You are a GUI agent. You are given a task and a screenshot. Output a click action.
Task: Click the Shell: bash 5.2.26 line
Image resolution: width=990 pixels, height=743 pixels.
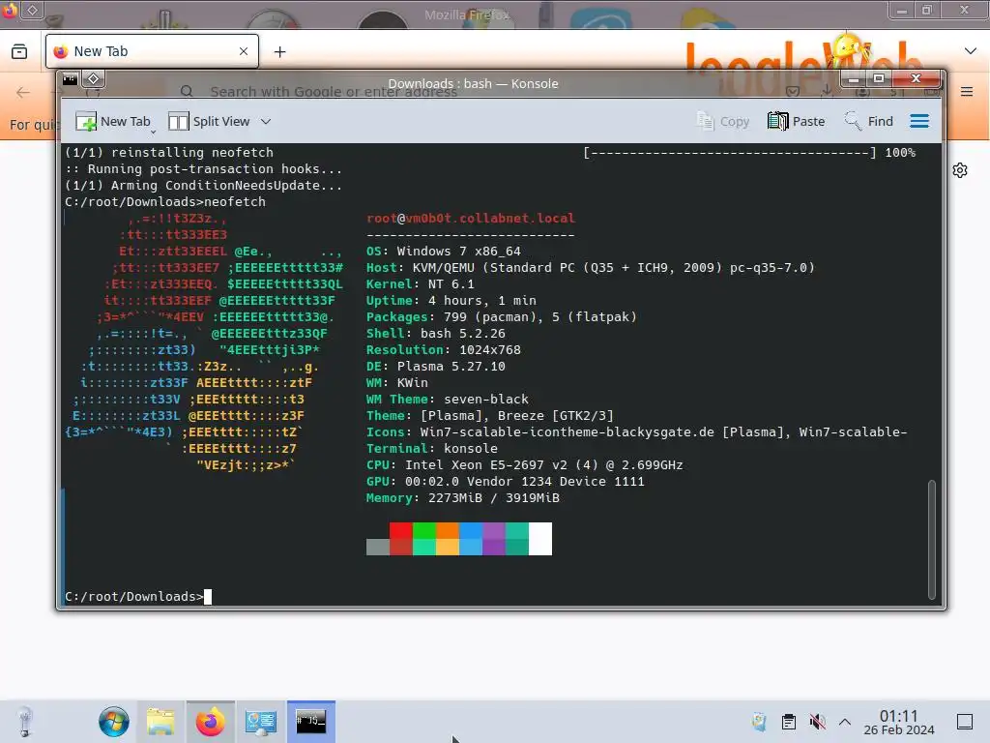[x=436, y=333]
